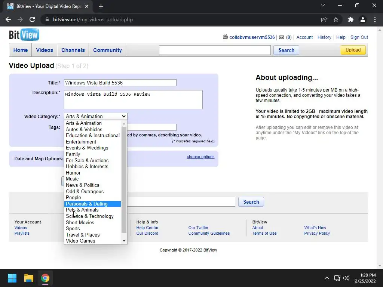The height and width of the screenshot is (287, 383).
Task: Open the History link
Action: click(324, 37)
